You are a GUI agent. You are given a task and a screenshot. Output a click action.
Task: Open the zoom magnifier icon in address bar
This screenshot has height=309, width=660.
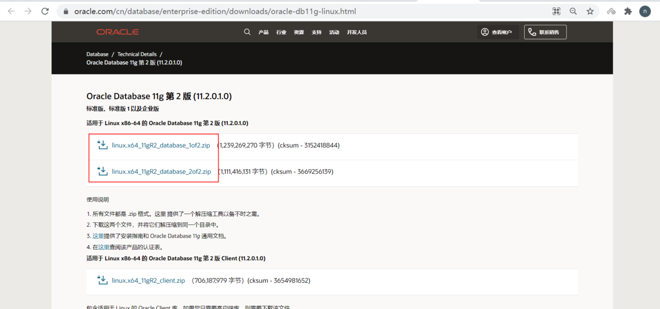coord(573,11)
